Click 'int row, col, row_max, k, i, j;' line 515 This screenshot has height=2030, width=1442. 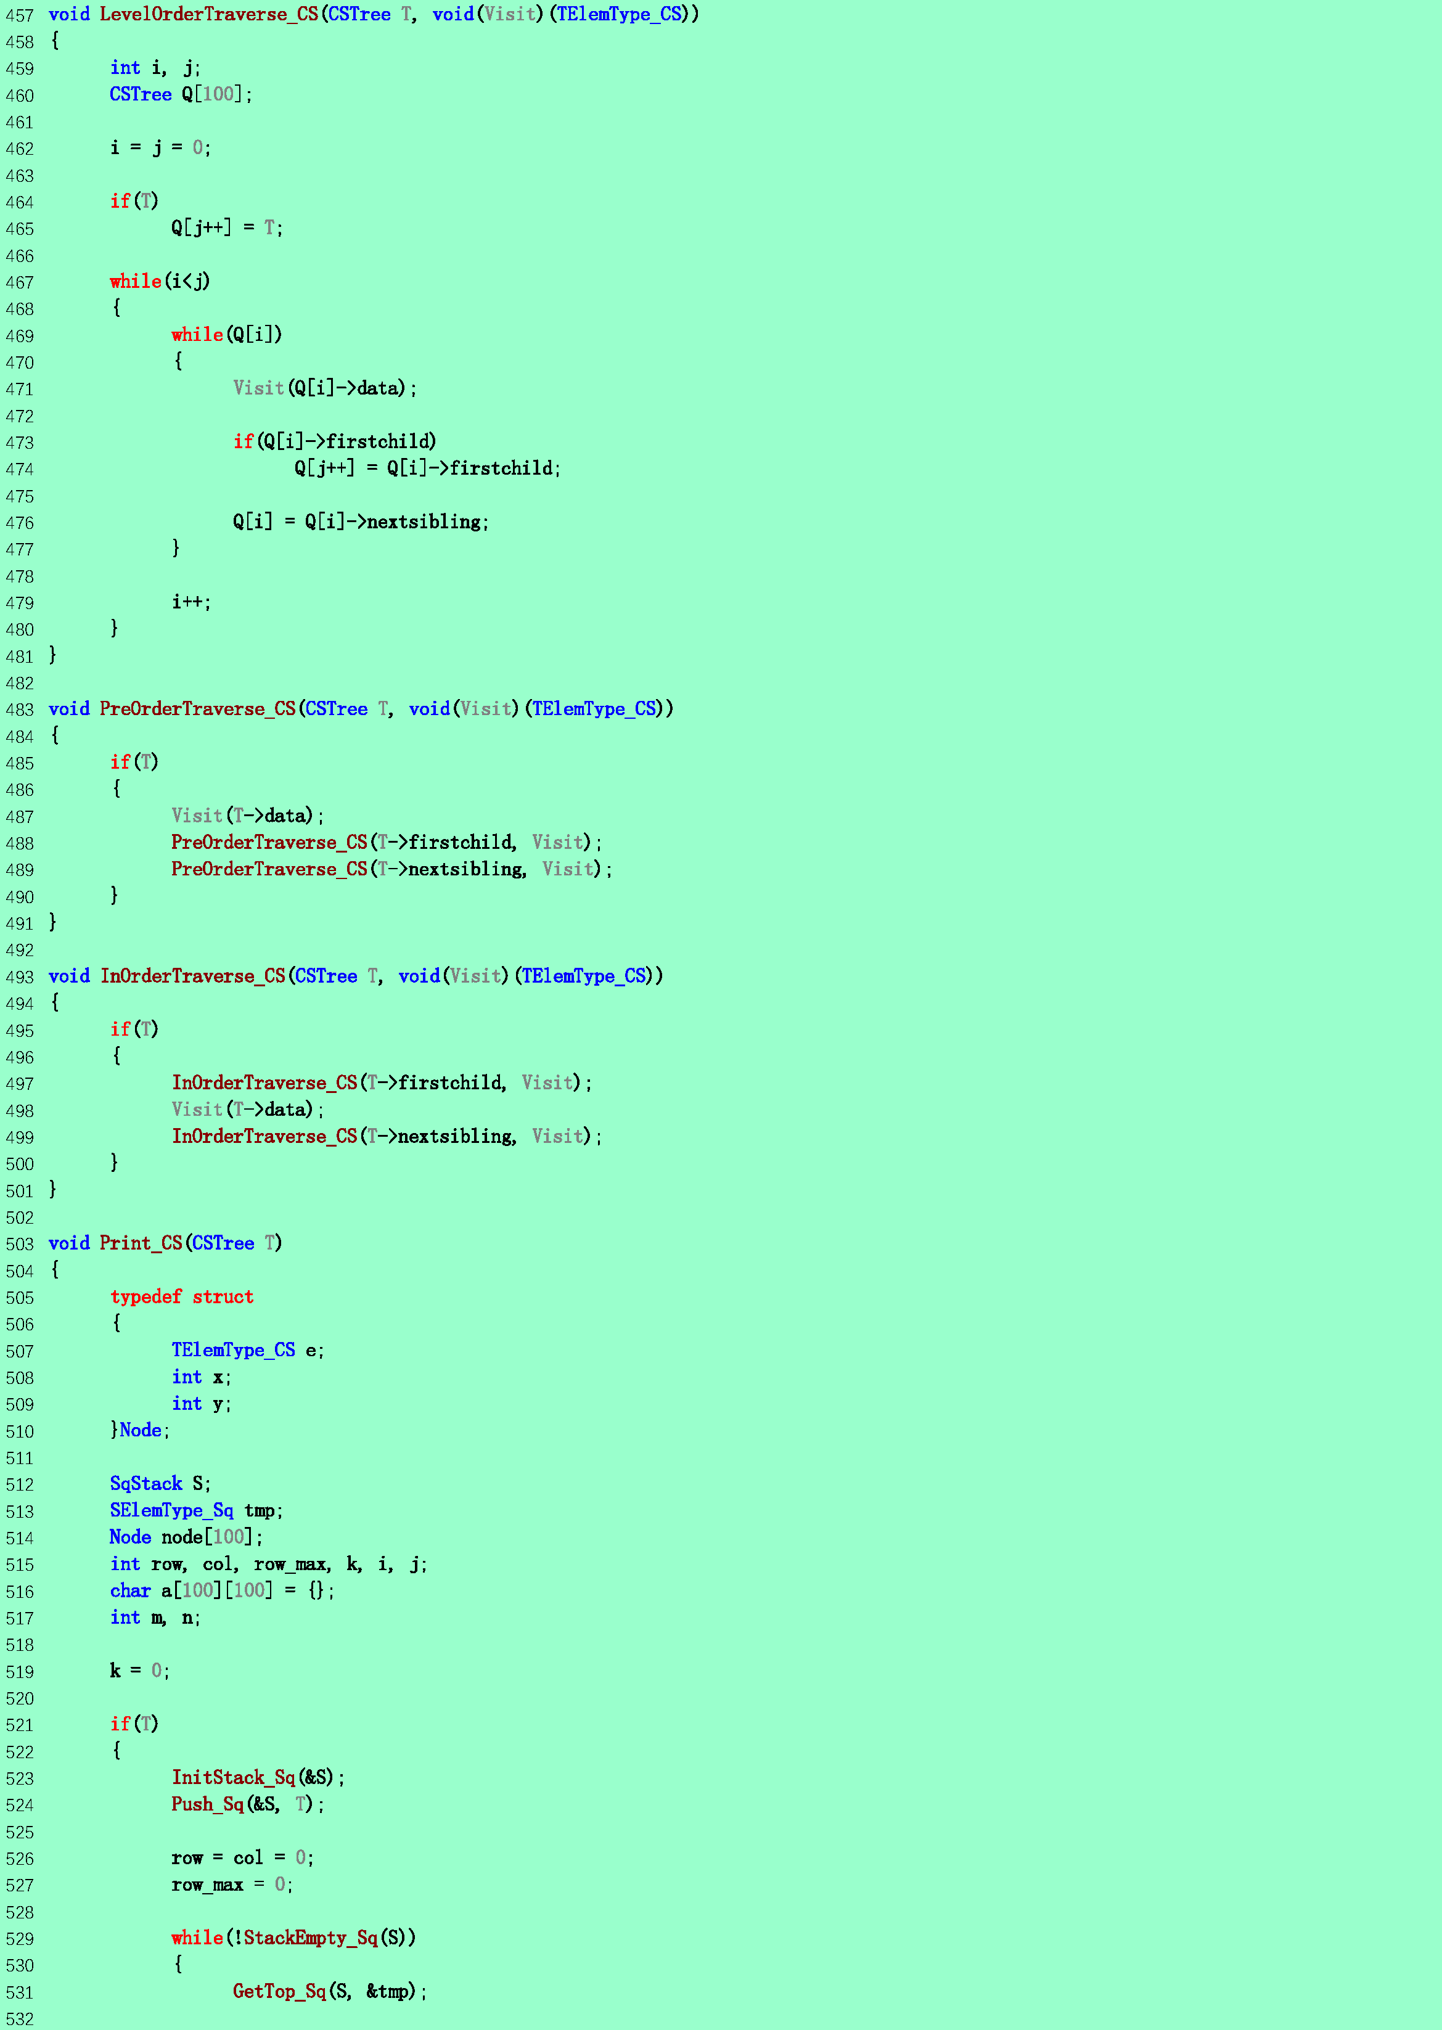point(268,1564)
